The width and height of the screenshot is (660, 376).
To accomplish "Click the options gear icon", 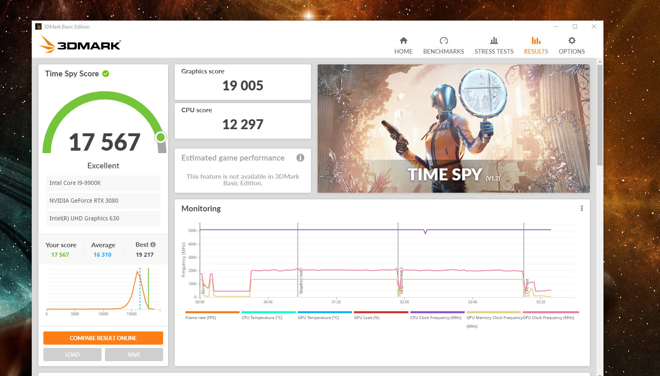I will [572, 40].
